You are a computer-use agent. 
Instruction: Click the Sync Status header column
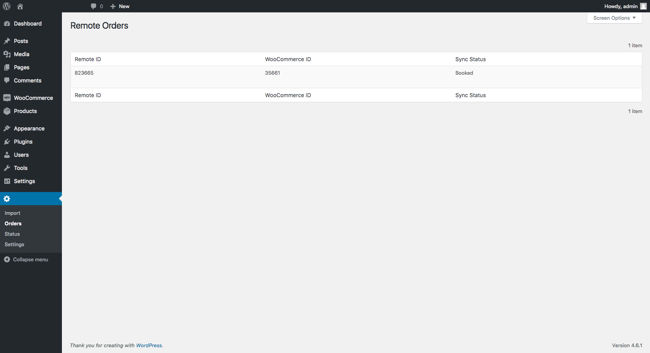470,59
